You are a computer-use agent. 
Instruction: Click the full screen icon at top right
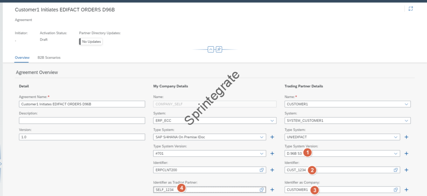click(x=411, y=9)
